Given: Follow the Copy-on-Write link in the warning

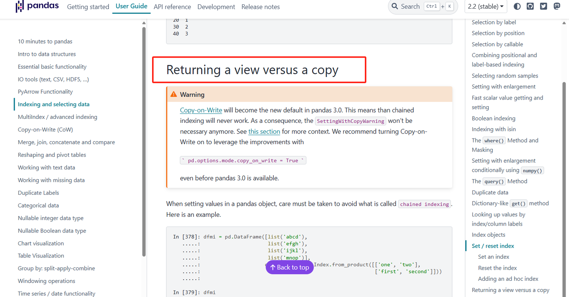Looking at the screenshot, I should (201, 110).
